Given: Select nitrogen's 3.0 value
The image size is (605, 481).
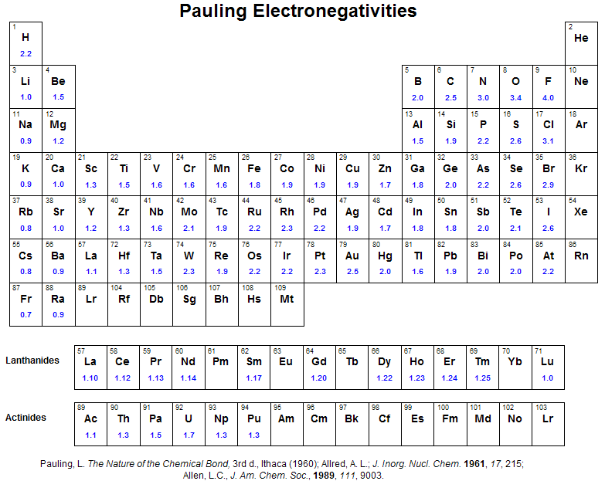Looking at the screenshot, I should (x=483, y=98).
